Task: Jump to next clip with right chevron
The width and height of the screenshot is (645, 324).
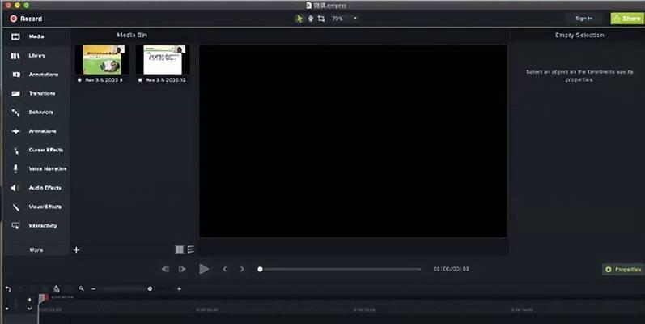Action: pyautogui.click(x=242, y=269)
